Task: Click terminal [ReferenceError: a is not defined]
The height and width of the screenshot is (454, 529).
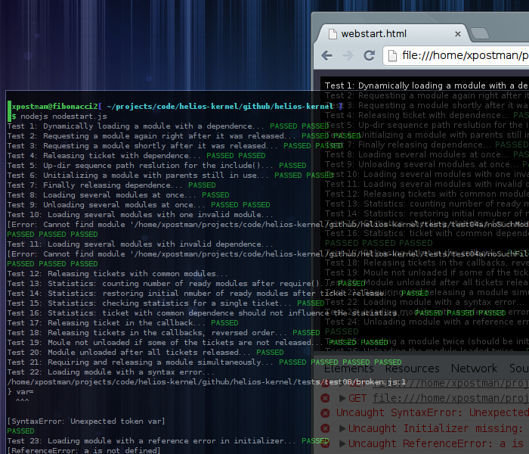Action: click(x=84, y=450)
